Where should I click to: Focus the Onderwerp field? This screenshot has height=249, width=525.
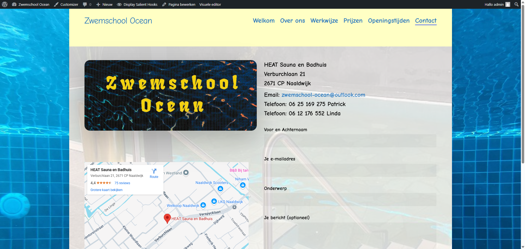pos(350,200)
